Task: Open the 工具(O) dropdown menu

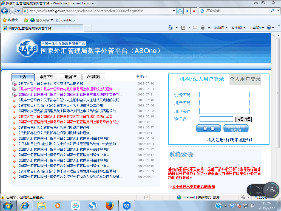Action: click(256, 28)
